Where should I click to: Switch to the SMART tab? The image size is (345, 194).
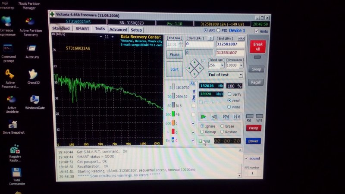pyautogui.click(x=82, y=28)
